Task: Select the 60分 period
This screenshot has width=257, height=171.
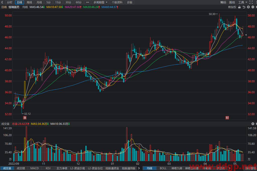Action: click(79, 2)
